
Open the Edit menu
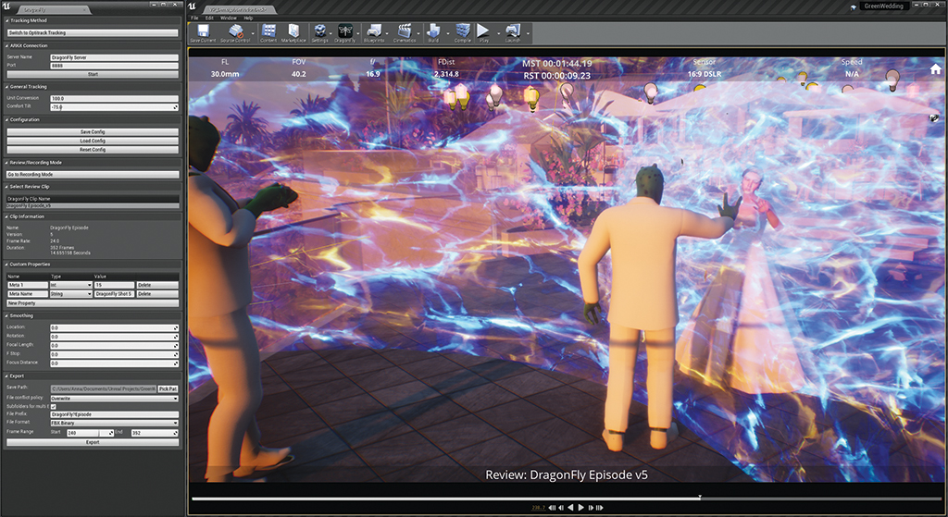click(x=210, y=18)
